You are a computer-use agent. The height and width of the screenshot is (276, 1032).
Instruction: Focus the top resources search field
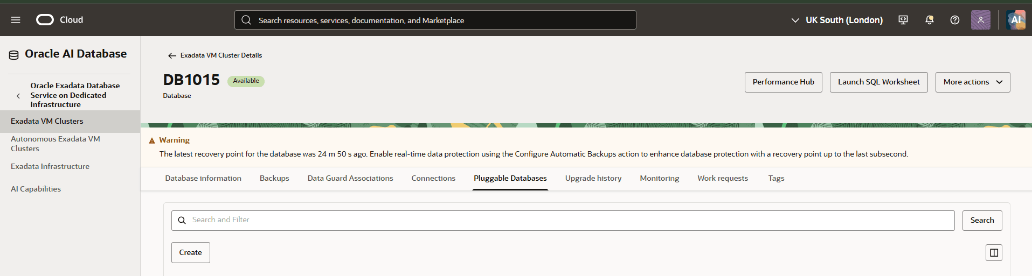[x=435, y=20]
